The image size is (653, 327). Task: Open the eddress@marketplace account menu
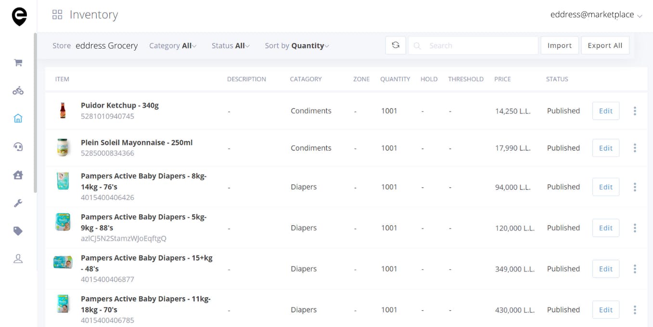click(x=596, y=15)
